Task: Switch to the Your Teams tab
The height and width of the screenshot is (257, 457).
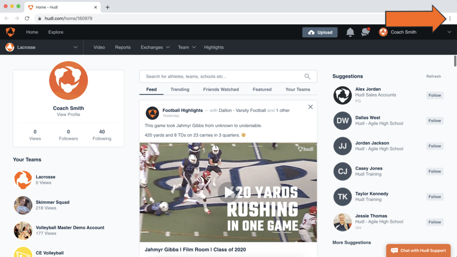Action: [298, 89]
